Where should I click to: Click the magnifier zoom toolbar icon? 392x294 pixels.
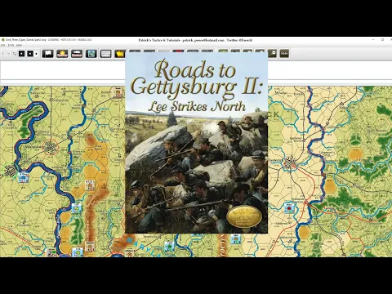click(x=272, y=54)
